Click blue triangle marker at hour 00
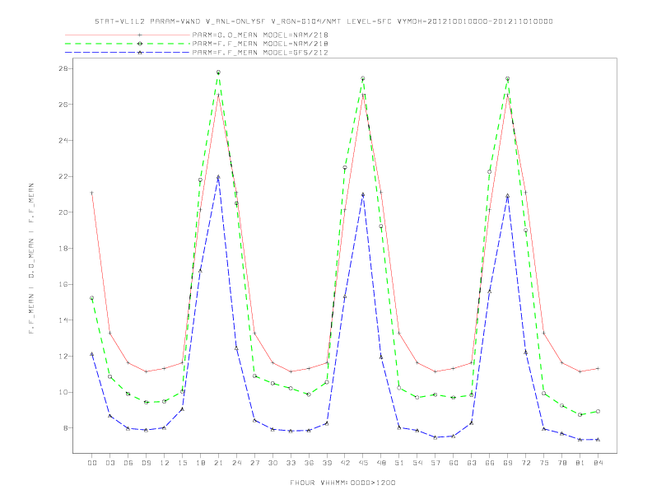Viewport: 652px width, 504px height. pos(92,354)
